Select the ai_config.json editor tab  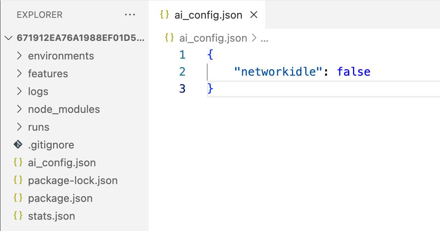(x=207, y=15)
